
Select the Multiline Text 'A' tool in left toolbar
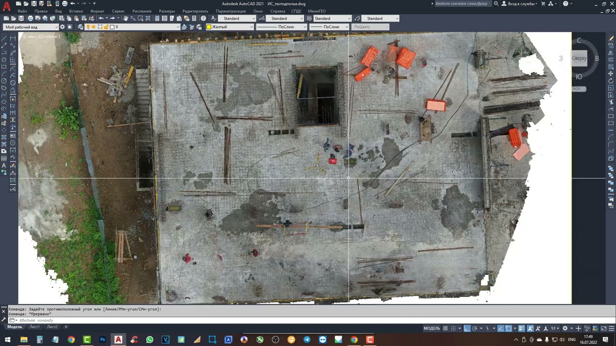(4, 165)
